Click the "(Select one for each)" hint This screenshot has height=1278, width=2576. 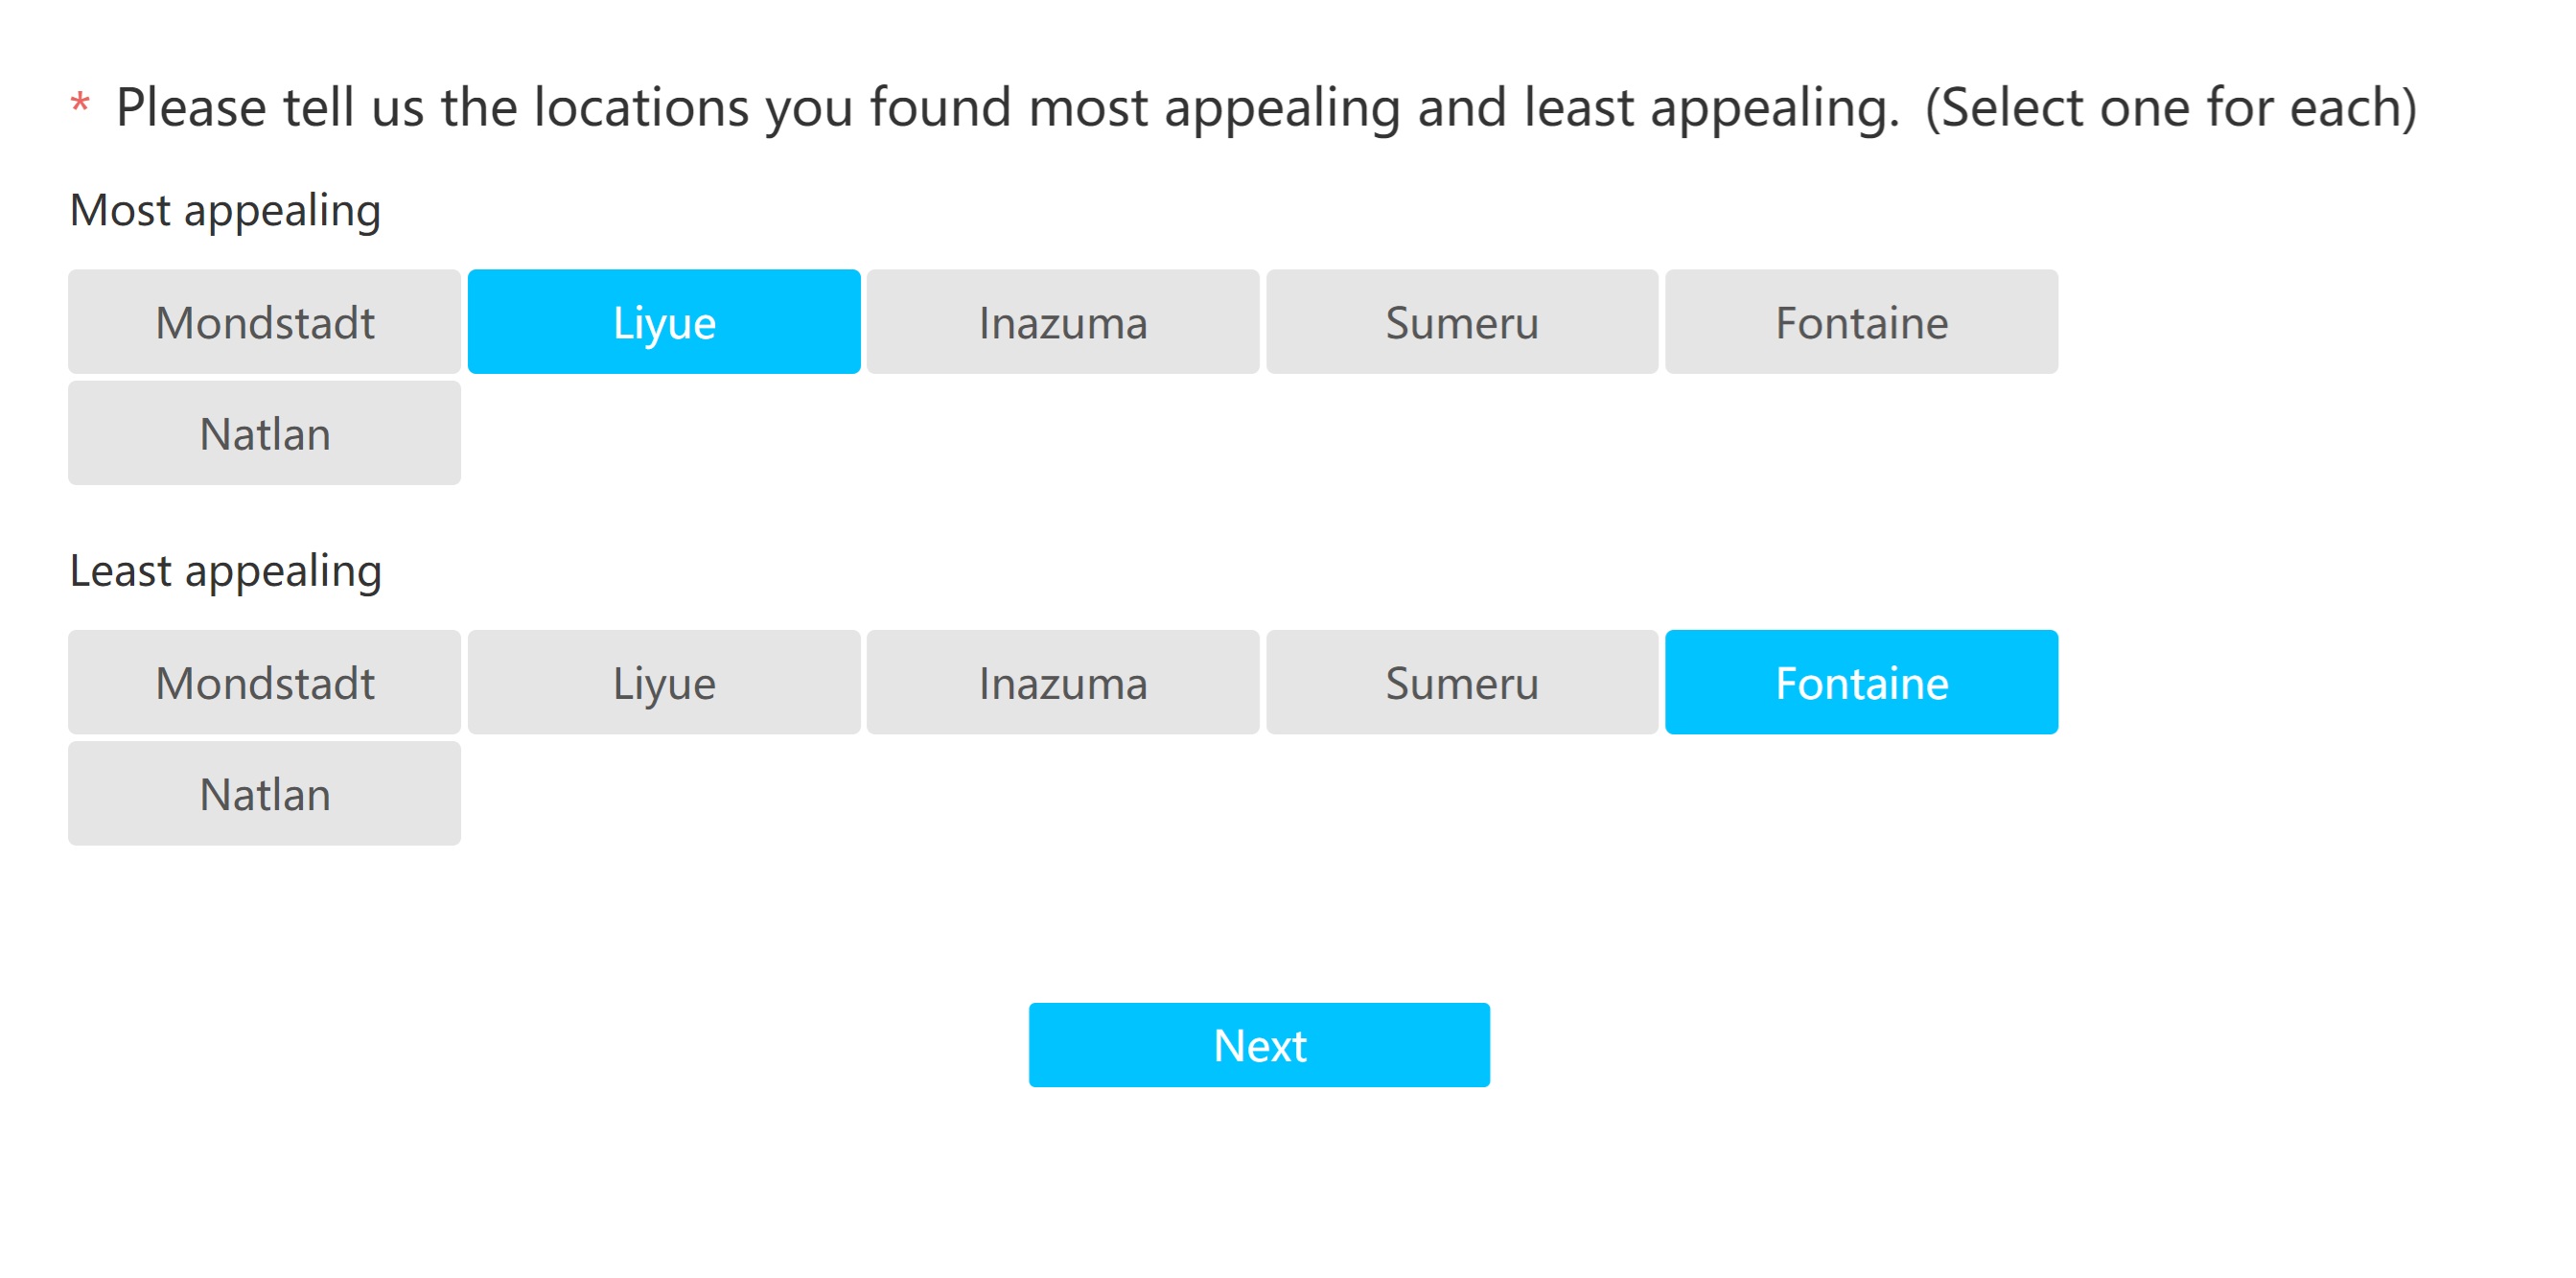coord(2170,107)
